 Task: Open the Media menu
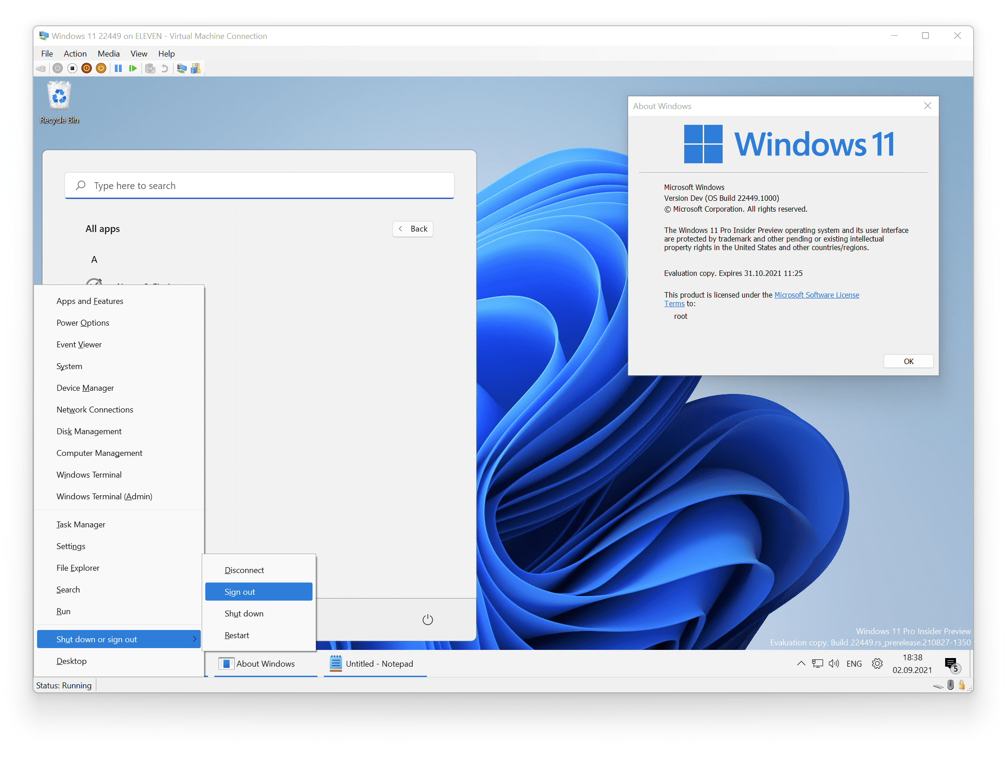[109, 54]
